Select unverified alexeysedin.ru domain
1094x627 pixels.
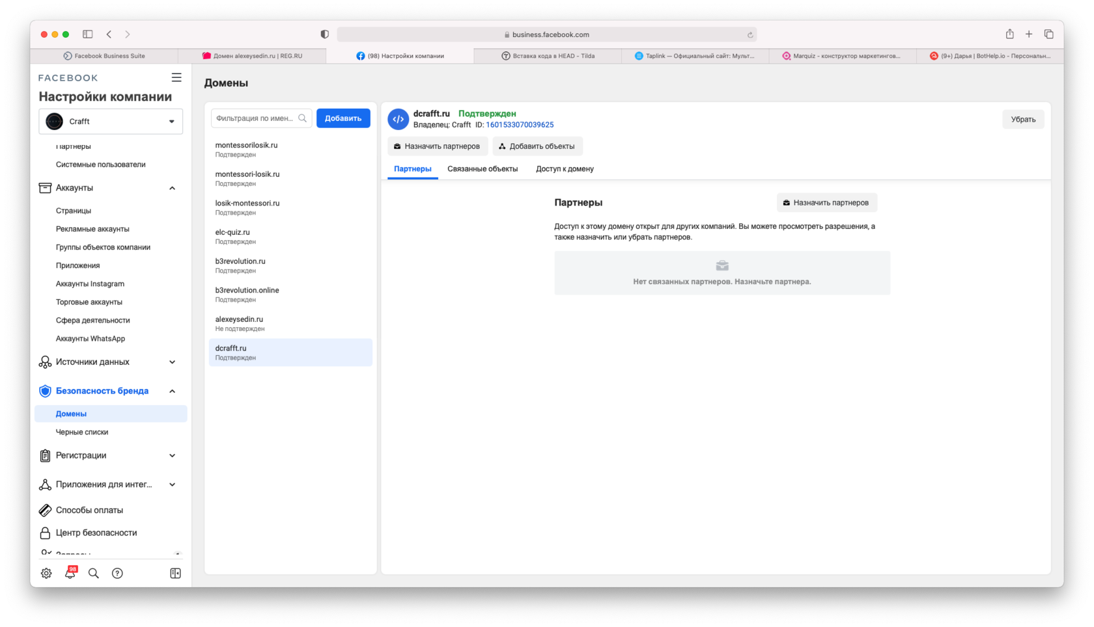pos(290,323)
